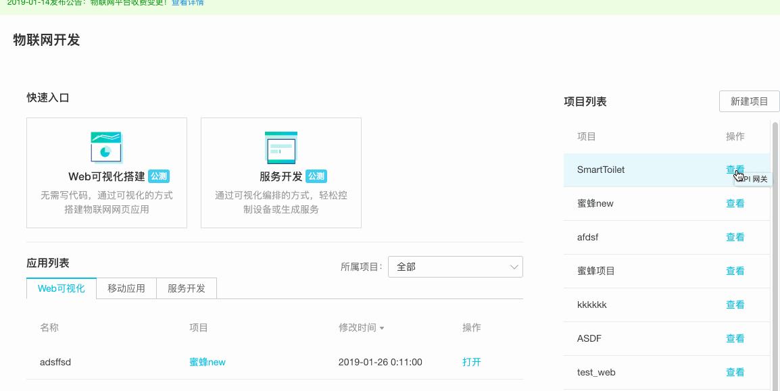This screenshot has height=391, width=780.
Task: Click the 新建项目 button
Action: (749, 101)
